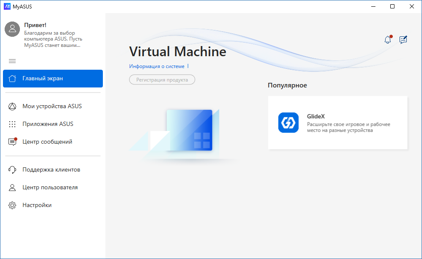Go to Приложения ASUS section
This screenshot has width=422, height=259.
(53, 124)
